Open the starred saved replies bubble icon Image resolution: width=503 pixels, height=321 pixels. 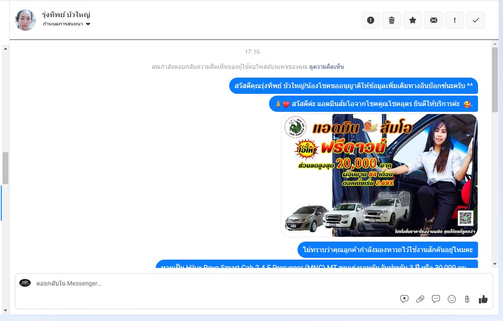(x=404, y=299)
